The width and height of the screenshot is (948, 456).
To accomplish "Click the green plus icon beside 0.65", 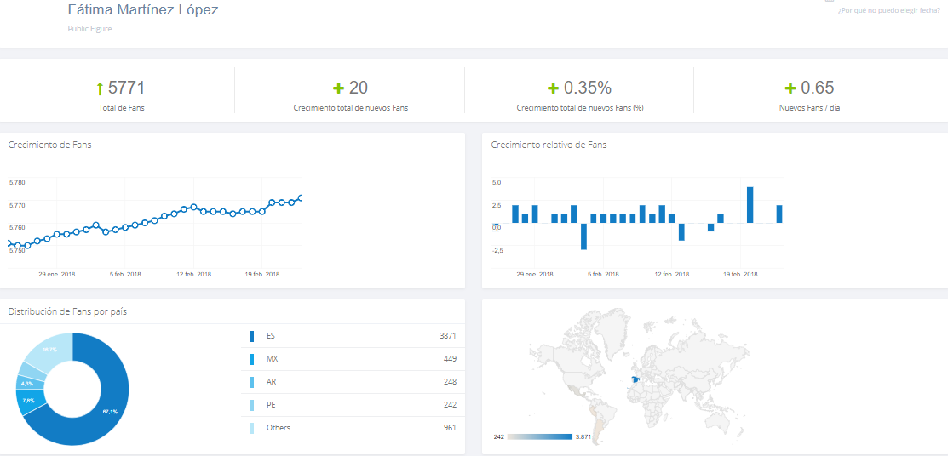I will [x=790, y=88].
